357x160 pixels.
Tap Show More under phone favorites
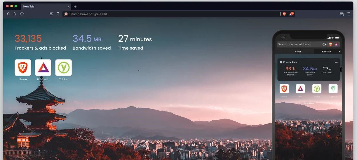tap(308, 103)
